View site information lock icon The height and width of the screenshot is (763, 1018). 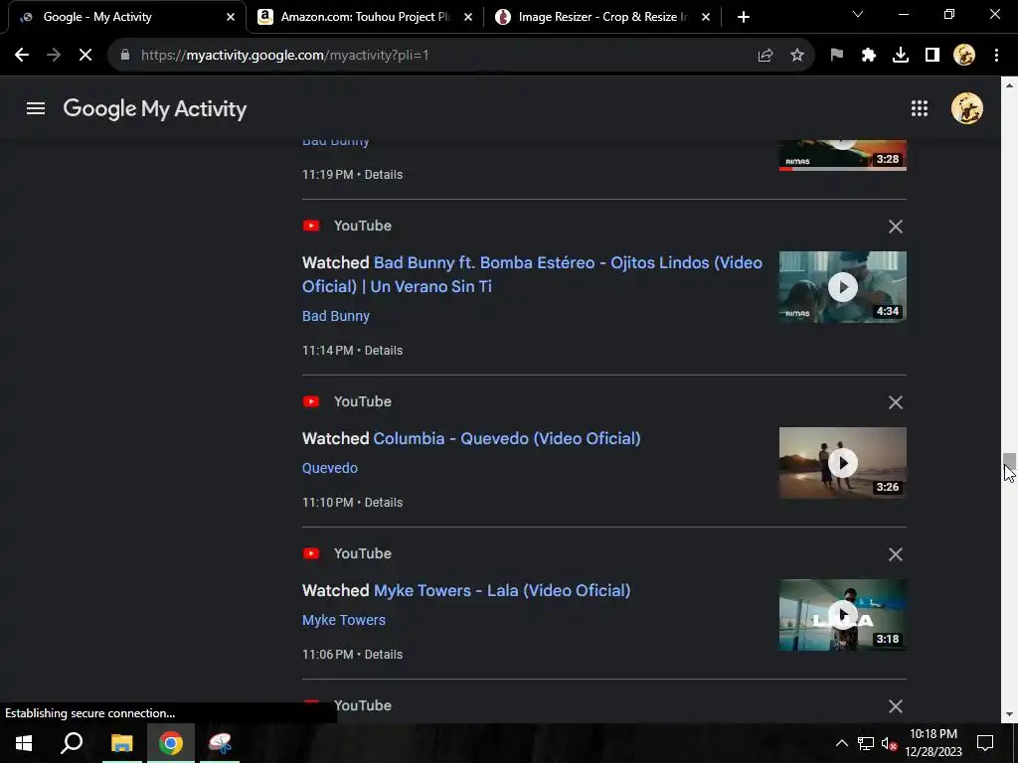125,56
